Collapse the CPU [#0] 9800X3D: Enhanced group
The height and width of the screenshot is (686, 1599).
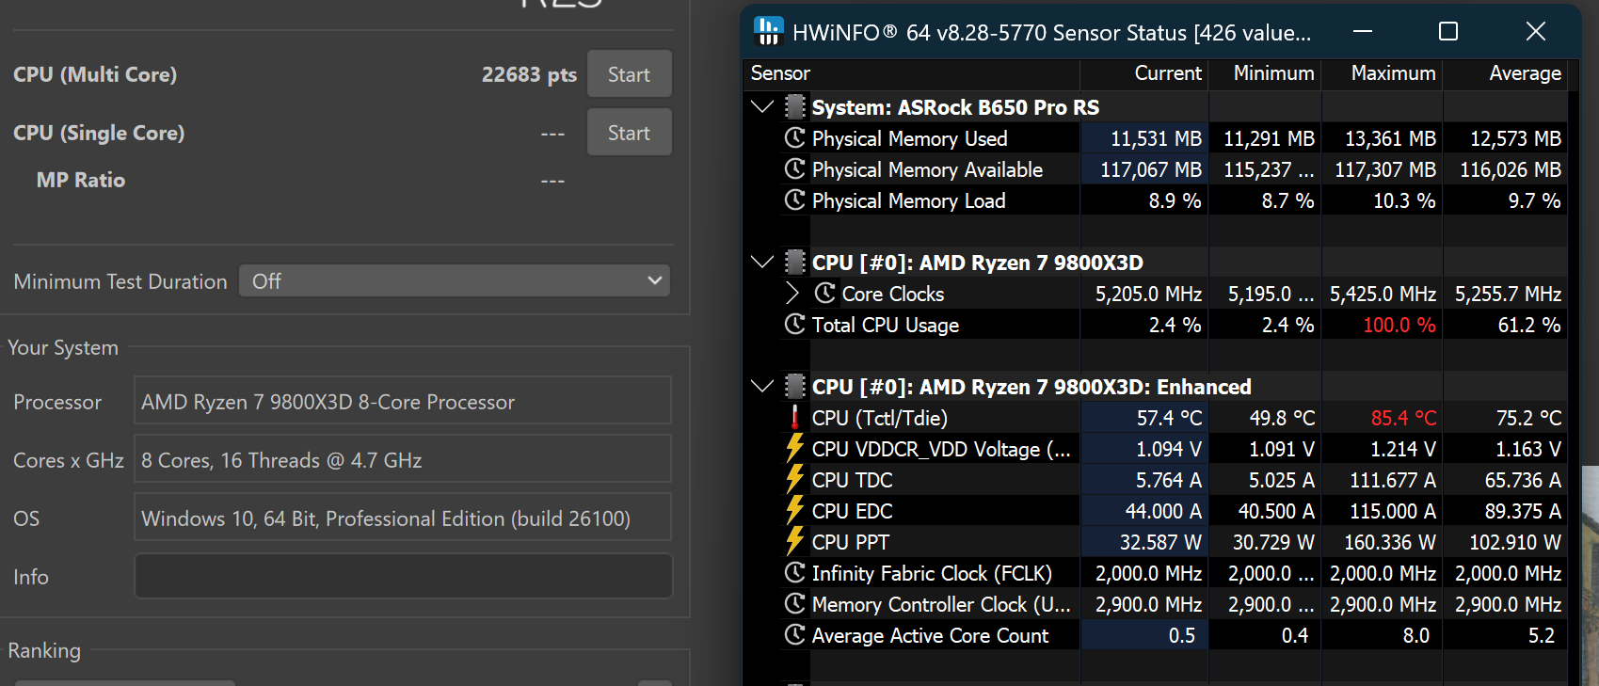point(762,386)
